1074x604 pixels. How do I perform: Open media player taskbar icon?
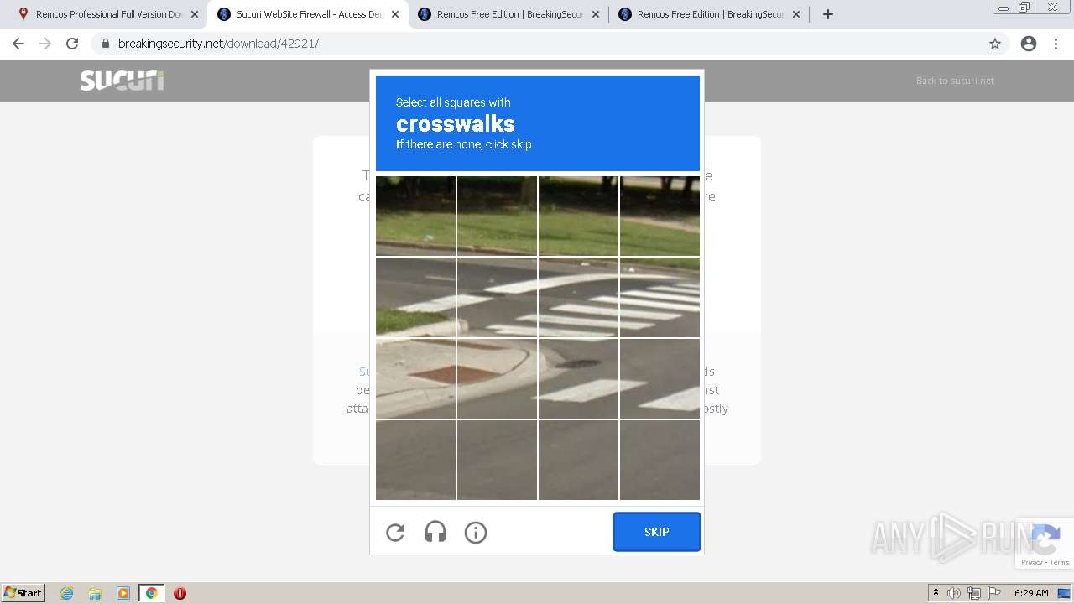click(x=123, y=593)
